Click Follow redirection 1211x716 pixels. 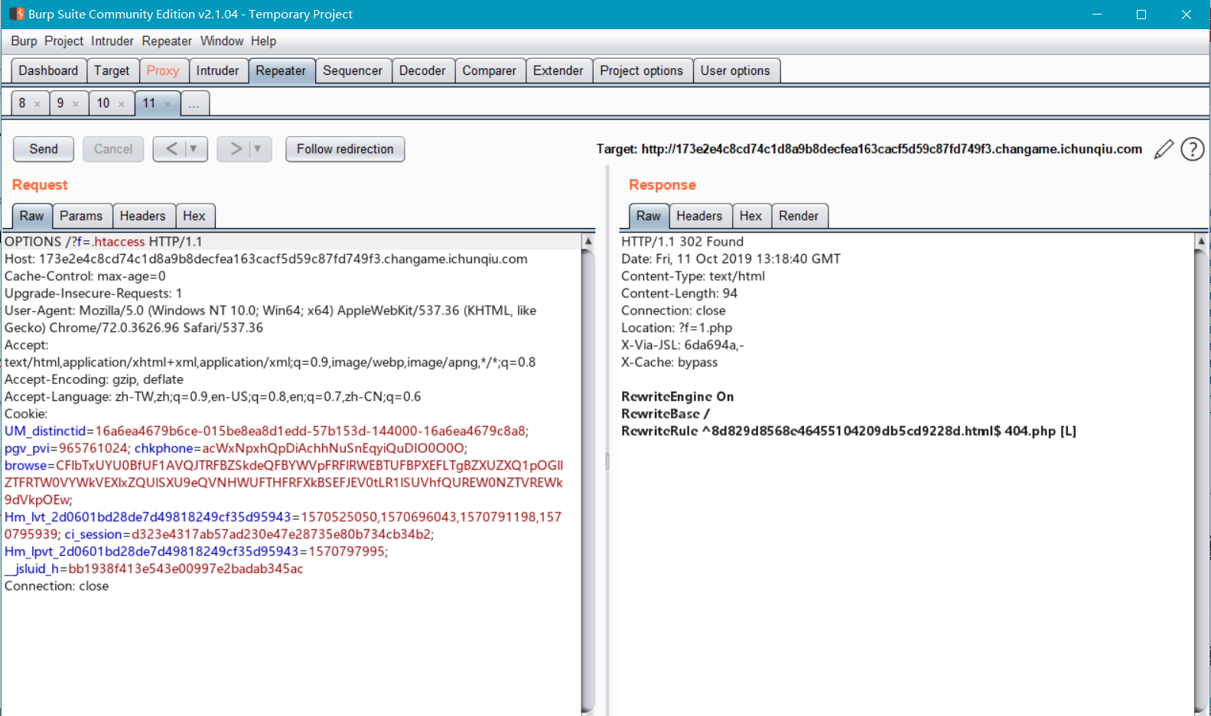point(345,149)
